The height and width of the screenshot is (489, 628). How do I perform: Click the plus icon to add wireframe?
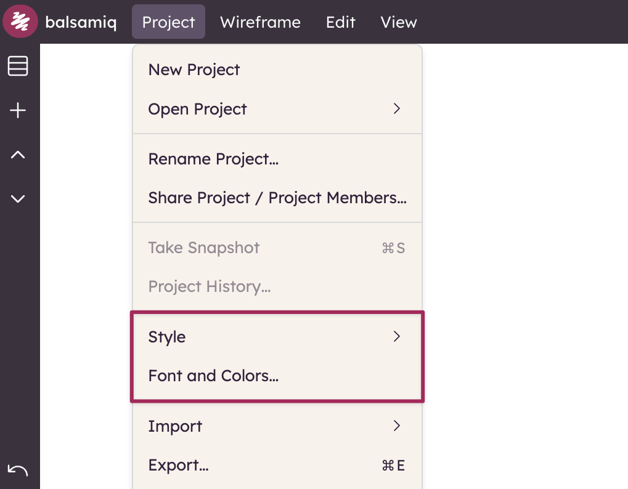tap(18, 111)
